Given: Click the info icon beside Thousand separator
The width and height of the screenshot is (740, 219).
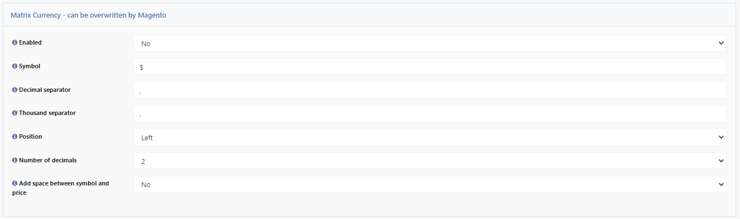Looking at the screenshot, I should coord(15,113).
